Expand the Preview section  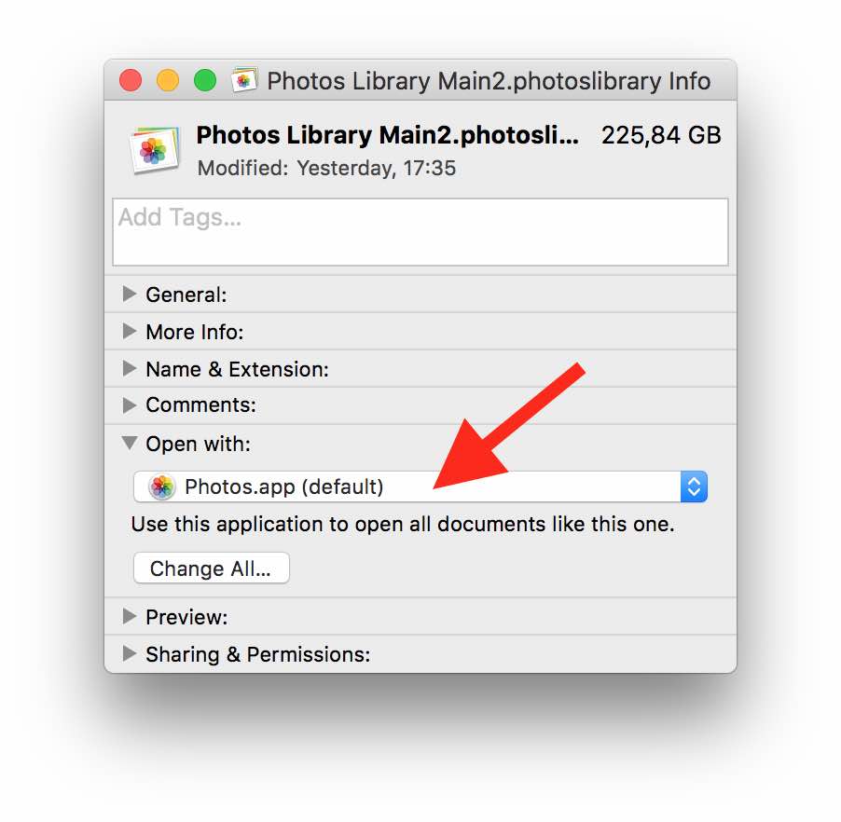tap(130, 617)
